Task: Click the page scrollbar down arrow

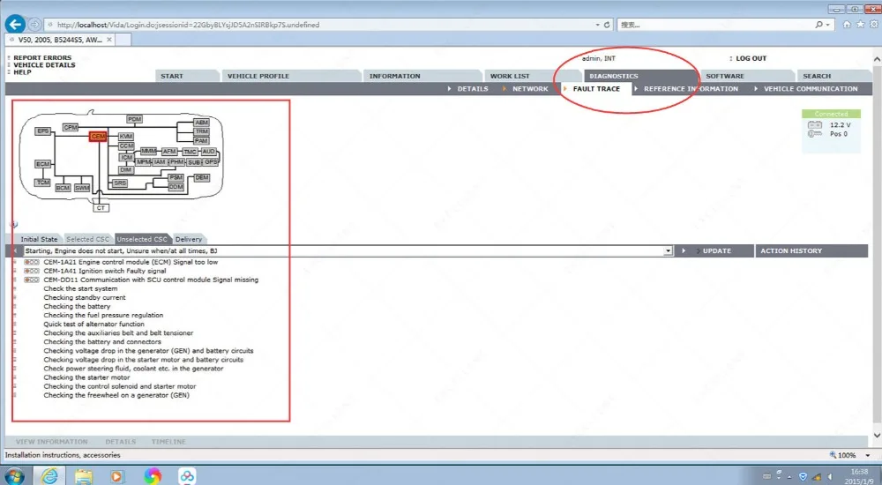Action: point(877,435)
